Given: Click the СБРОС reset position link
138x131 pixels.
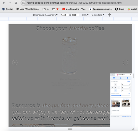Looking at the screenshot, I should (129, 81).
